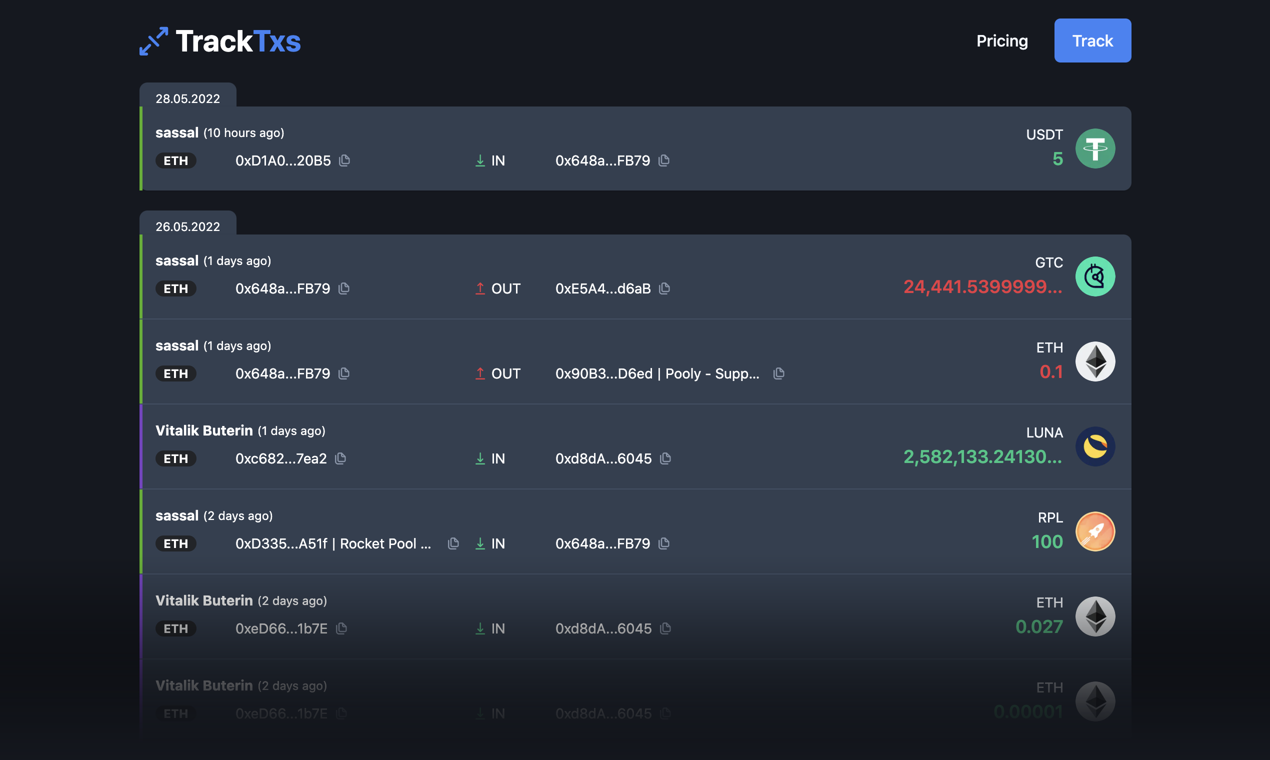Click the green IN arrow in USDT row
This screenshot has height=760, width=1270.
click(x=480, y=161)
